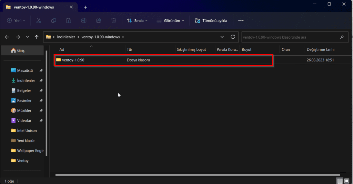The image size is (353, 184).
Task: Open the Yeni new item menu
Action: [x=16, y=21]
